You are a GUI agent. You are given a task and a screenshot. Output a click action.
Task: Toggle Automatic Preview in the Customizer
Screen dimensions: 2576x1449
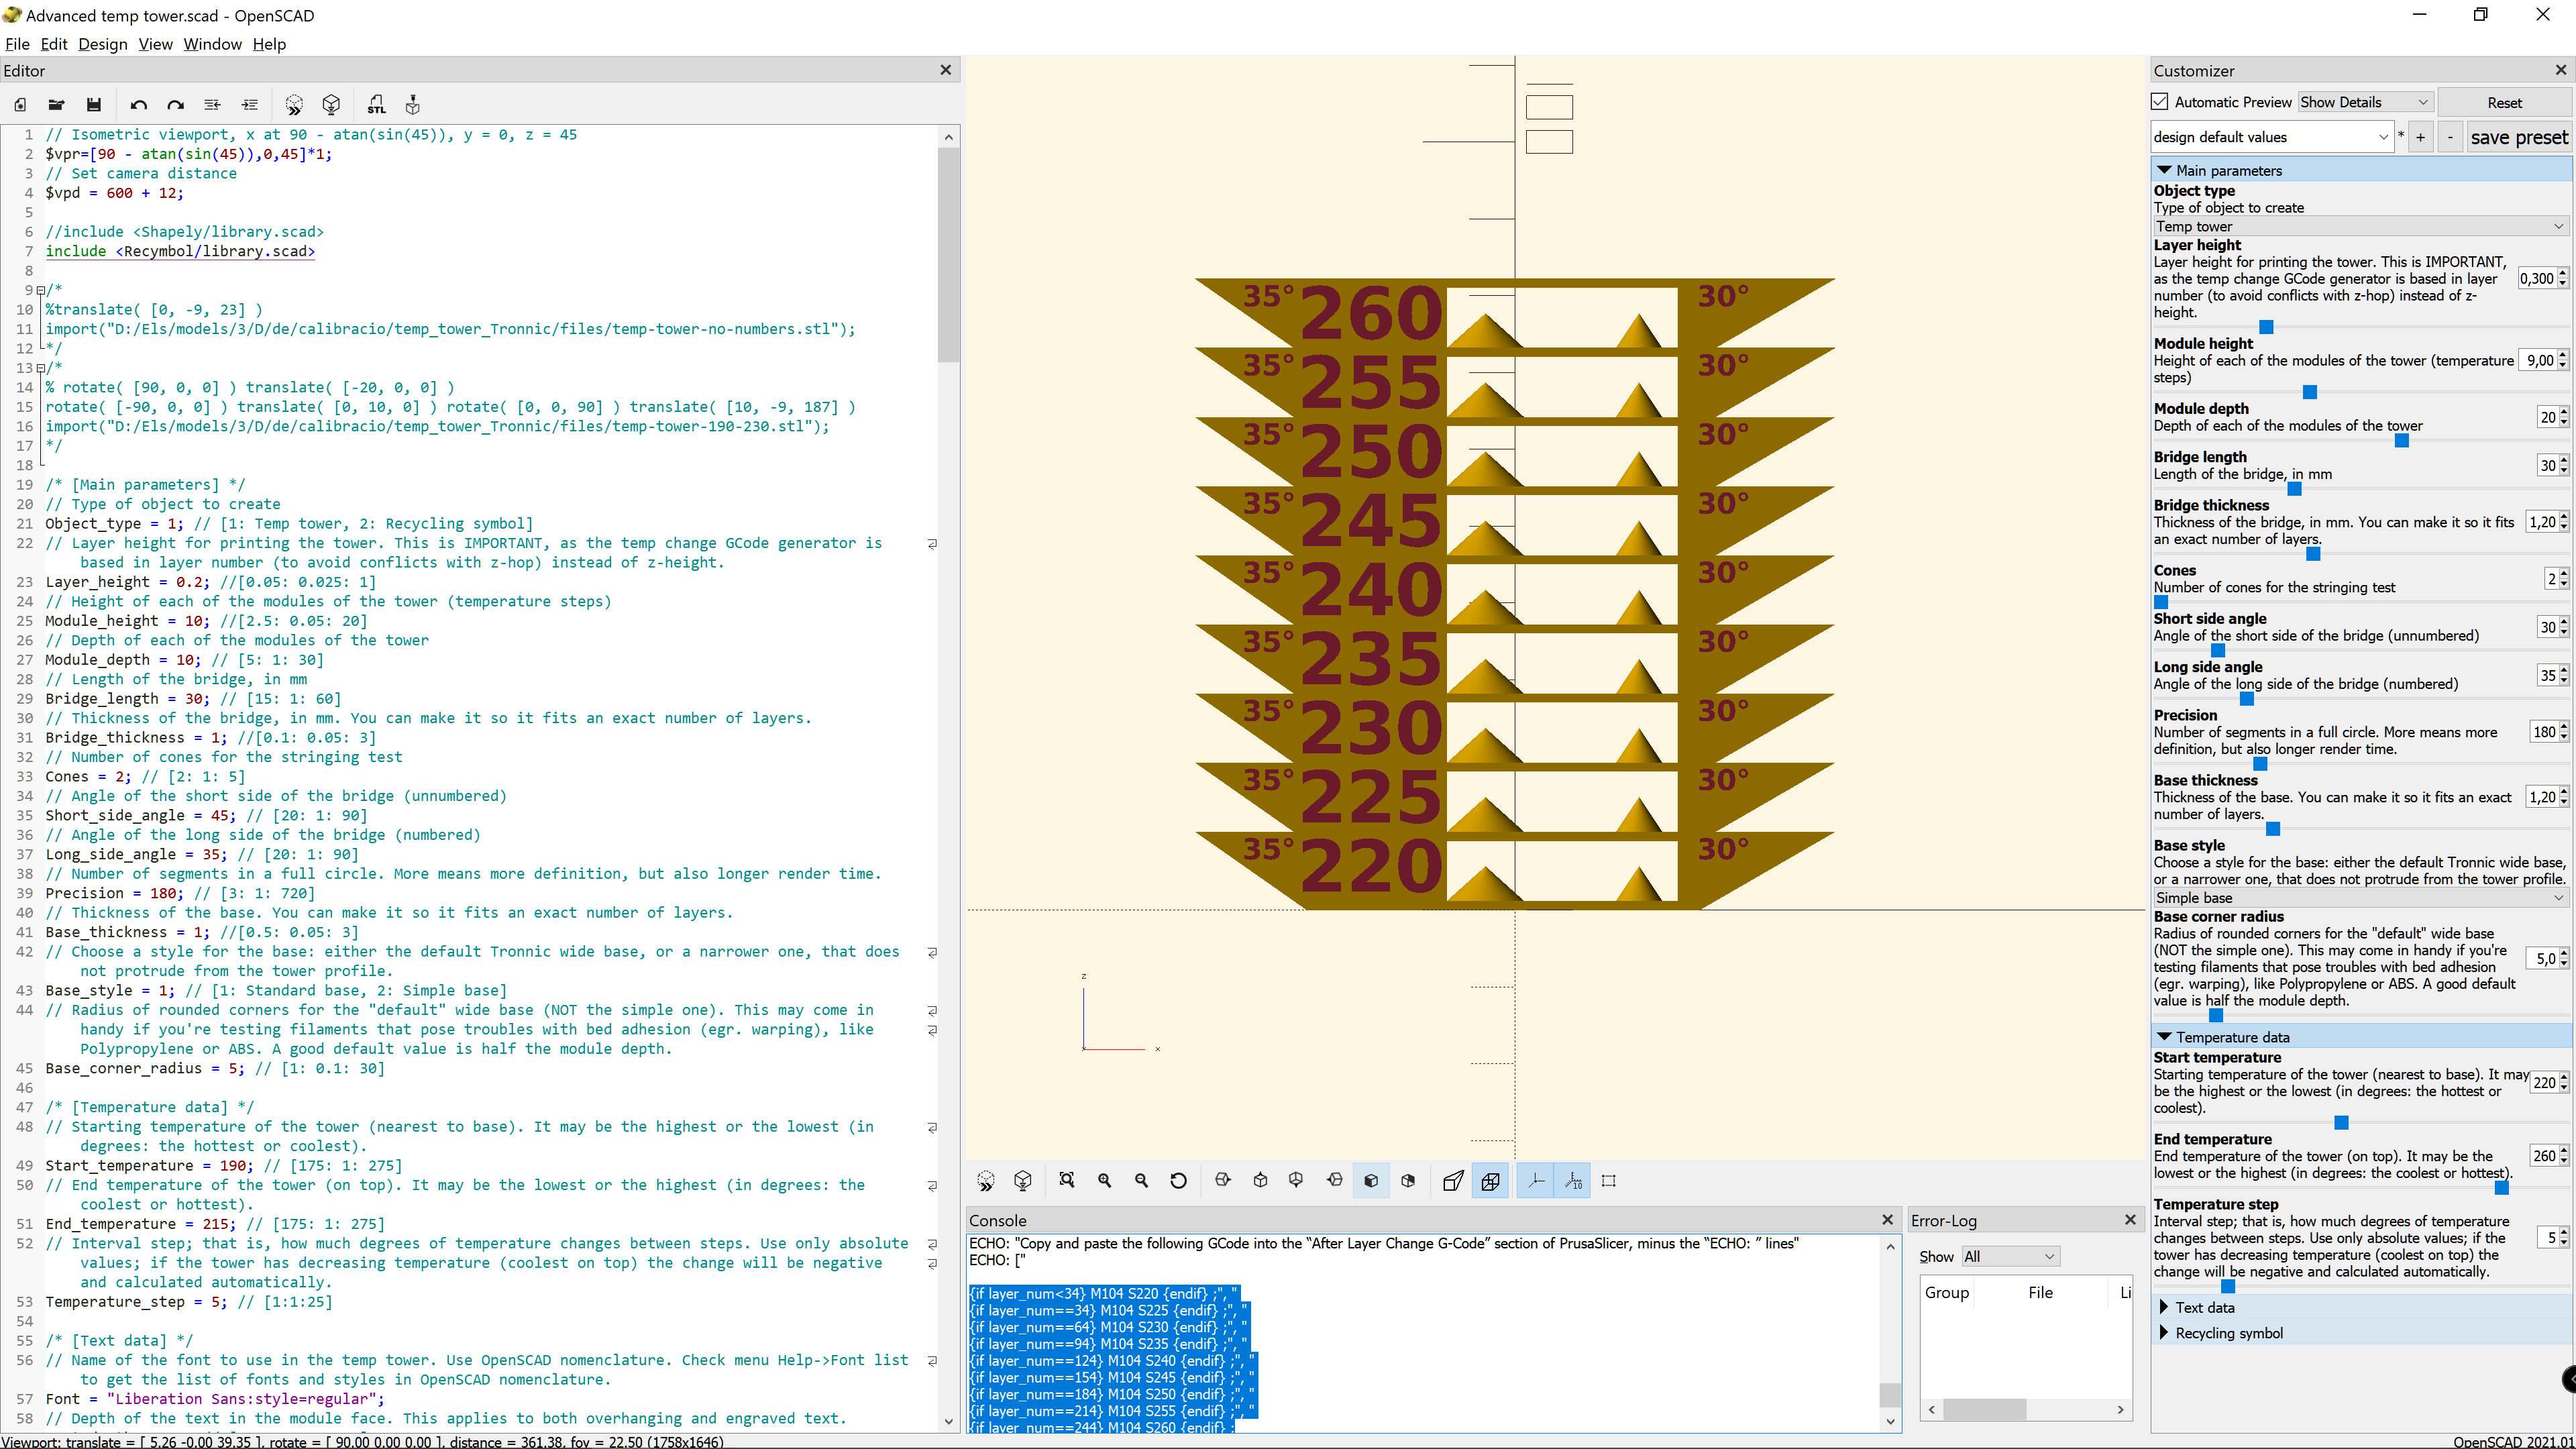2159,102
